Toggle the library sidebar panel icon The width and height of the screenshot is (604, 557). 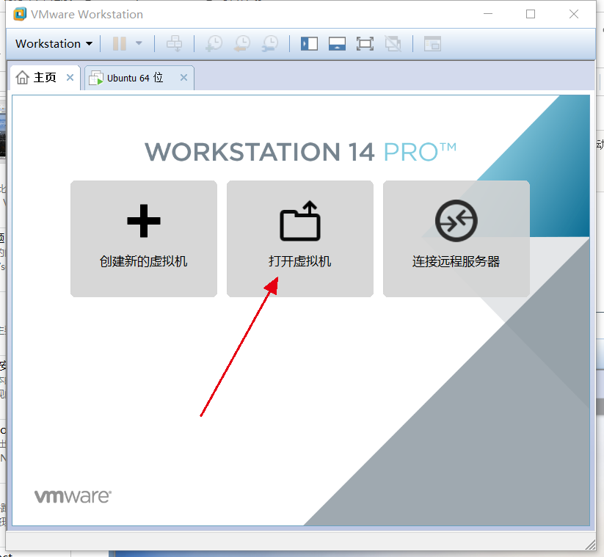(x=309, y=43)
